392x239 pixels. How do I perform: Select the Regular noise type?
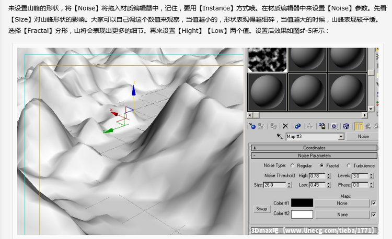pyautogui.click(x=292, y=165)
